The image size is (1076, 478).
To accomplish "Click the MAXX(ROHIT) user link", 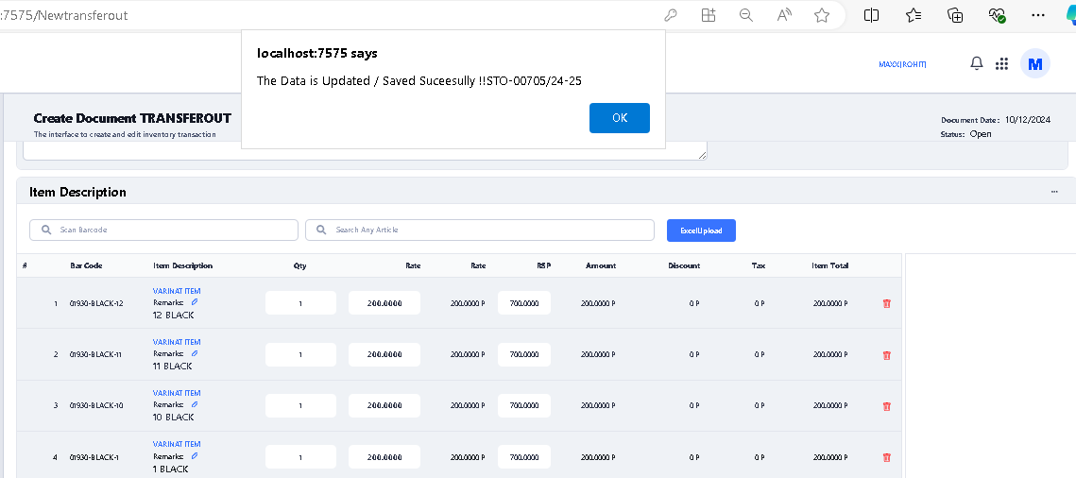I will [x=902, y=64].
